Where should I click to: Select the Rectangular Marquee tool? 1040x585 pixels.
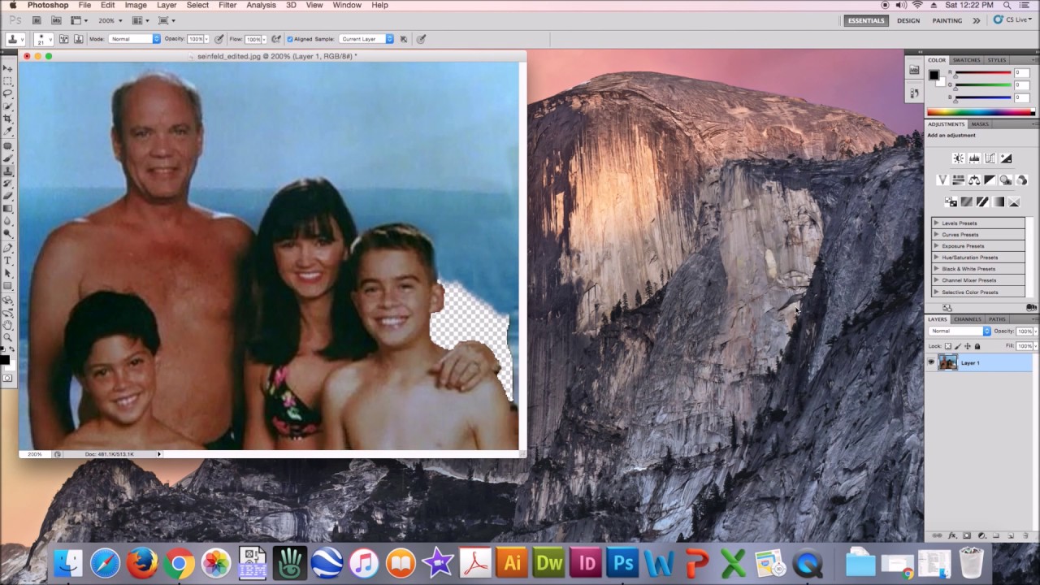click(8, 81)
